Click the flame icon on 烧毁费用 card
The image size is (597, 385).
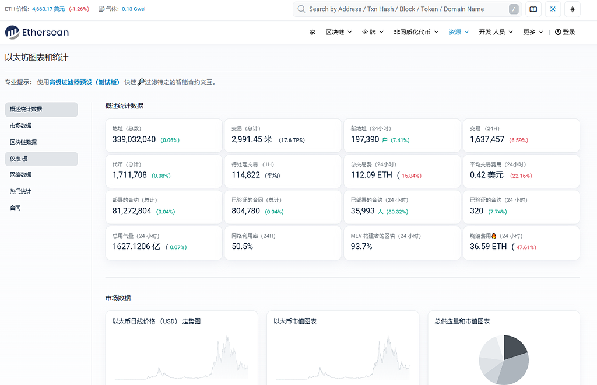pyautogui.click(x=494, y=236)
